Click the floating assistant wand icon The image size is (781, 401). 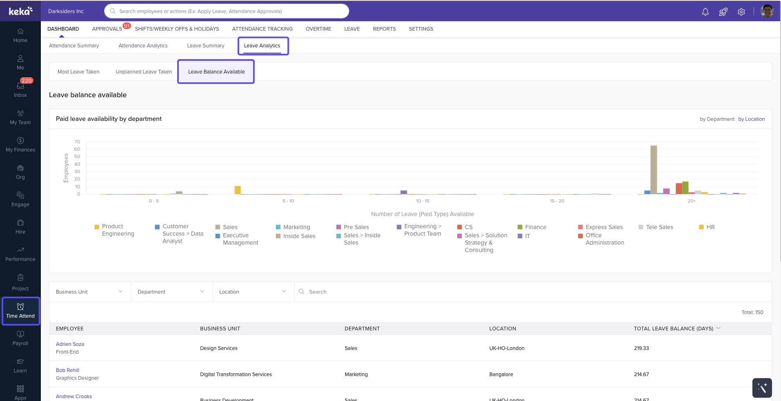pyautogui.click(x=762, y=388)
